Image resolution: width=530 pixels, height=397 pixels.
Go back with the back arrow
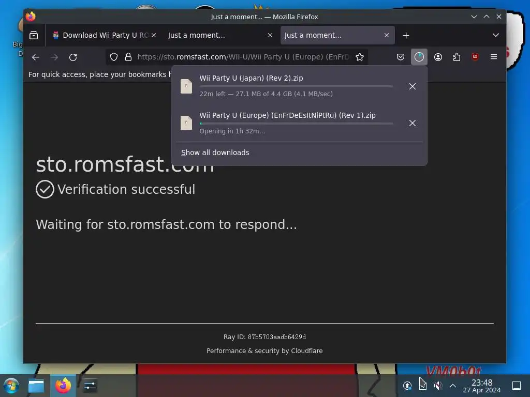(x=36, y=57)
